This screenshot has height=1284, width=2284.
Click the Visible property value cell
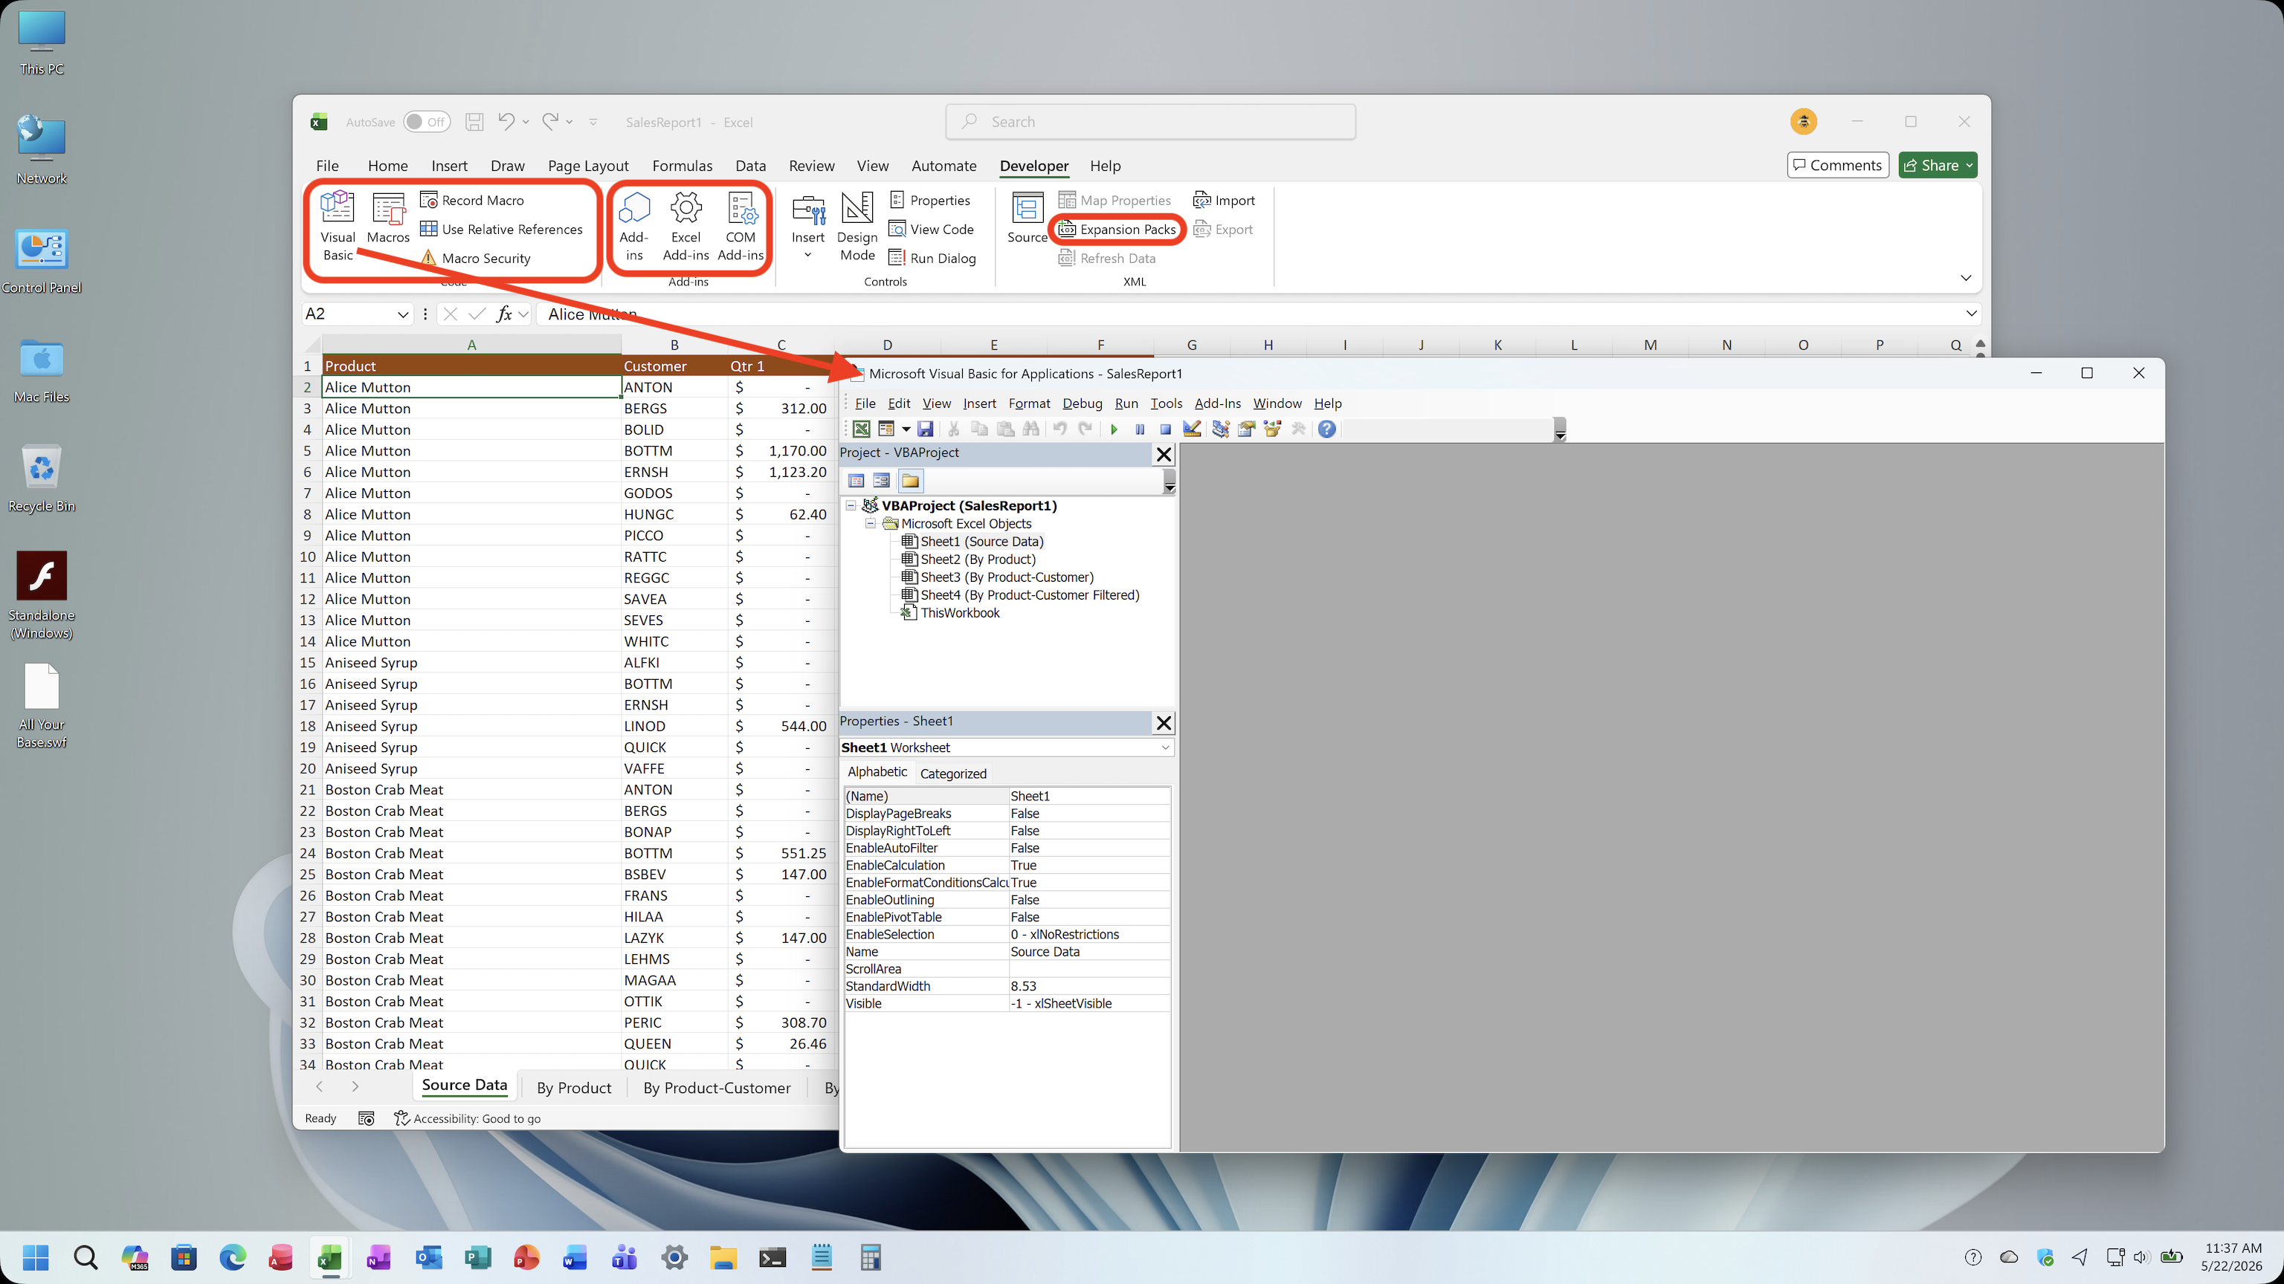pos(1088,1003)
